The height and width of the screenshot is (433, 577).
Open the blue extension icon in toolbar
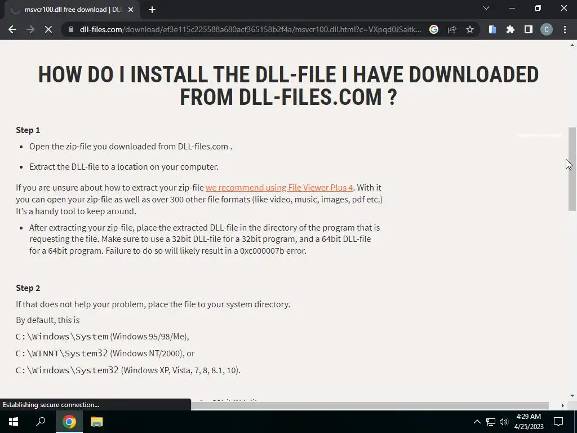point(492,29)
